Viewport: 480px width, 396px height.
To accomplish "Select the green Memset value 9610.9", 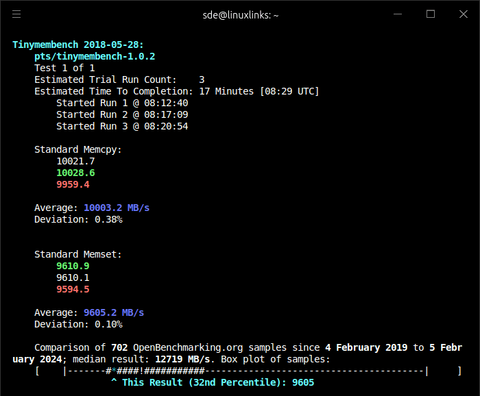I will click(x=73, y=266).
